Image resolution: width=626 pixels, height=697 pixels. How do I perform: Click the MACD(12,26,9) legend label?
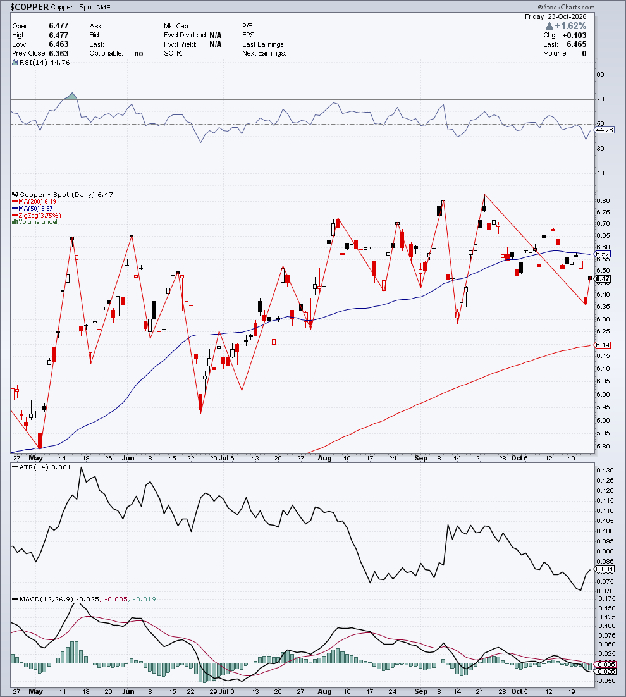coord(46,599)
